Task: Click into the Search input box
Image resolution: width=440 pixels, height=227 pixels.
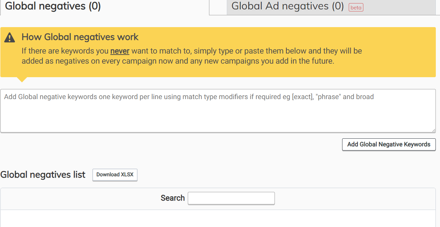Action: pyautogui.click(x=231, y=198)
